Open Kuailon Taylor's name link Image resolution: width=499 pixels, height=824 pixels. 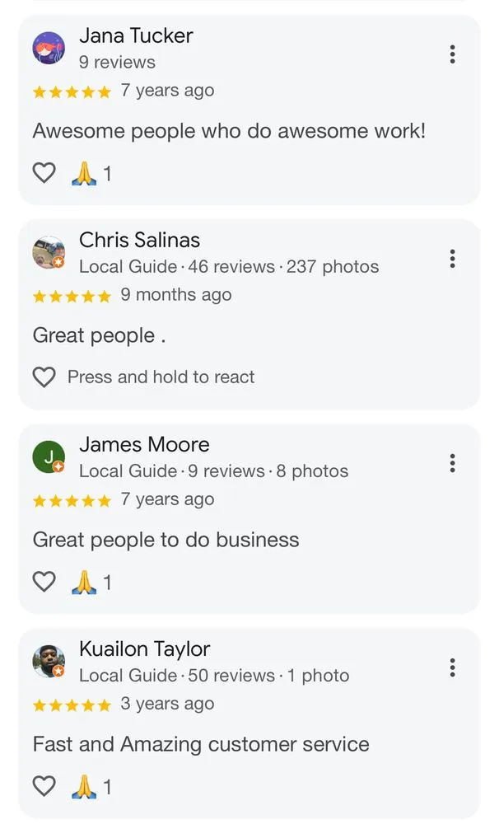(144, 648)
